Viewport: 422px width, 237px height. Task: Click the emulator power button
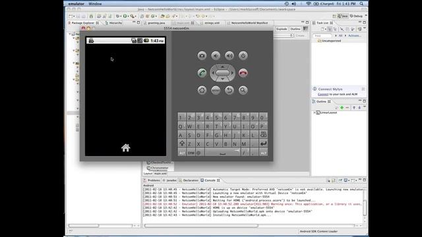click(243, 55)
